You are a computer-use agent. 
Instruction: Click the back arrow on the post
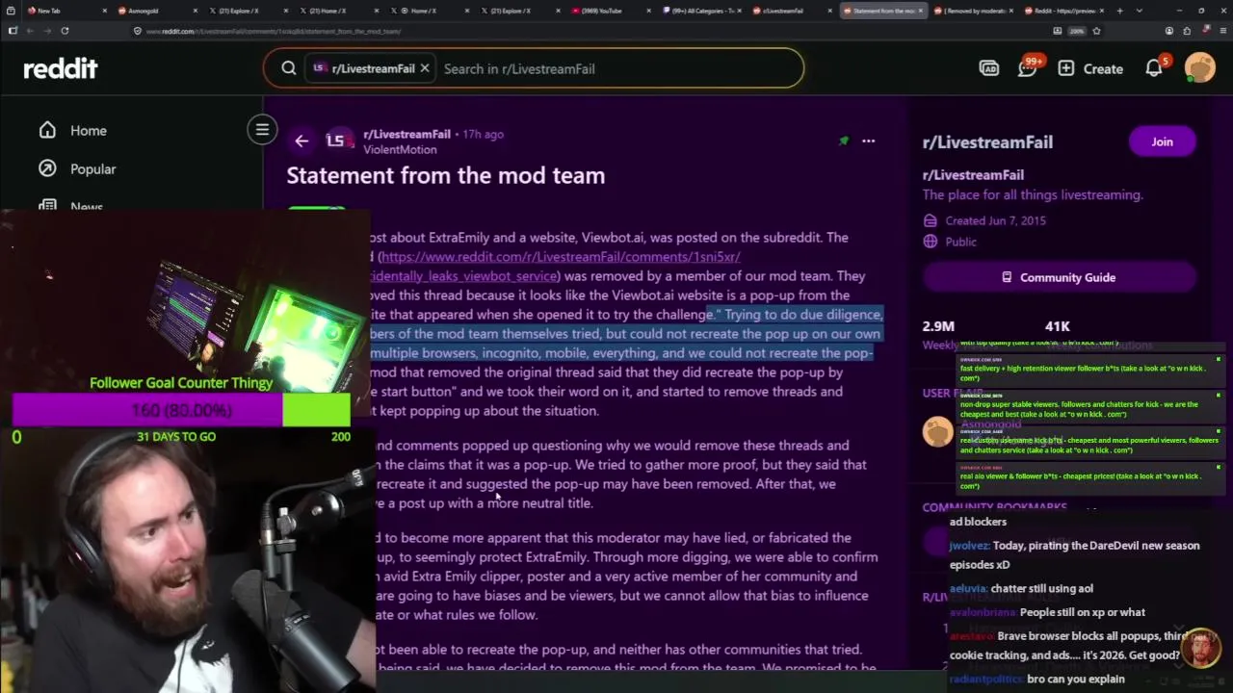[302, 141]
